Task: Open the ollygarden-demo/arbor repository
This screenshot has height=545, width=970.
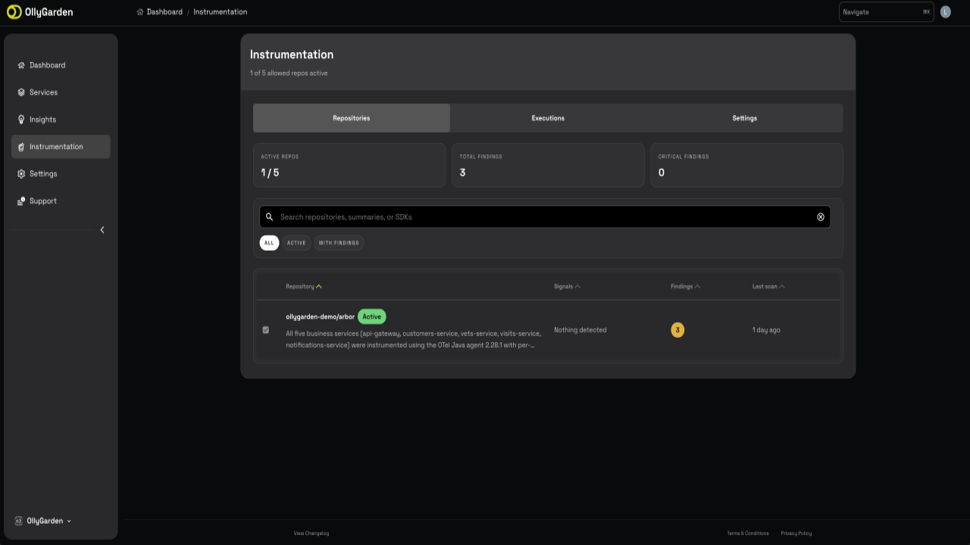Action: pos(320,316)
